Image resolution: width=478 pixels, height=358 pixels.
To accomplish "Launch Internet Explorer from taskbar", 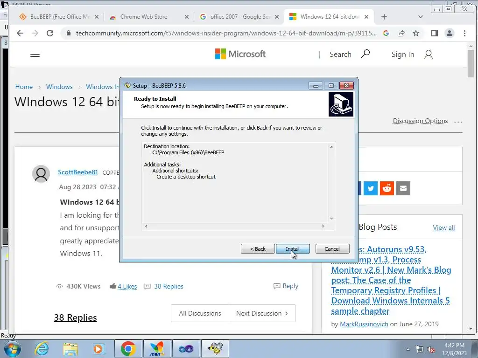I will (x=42, y=349).
